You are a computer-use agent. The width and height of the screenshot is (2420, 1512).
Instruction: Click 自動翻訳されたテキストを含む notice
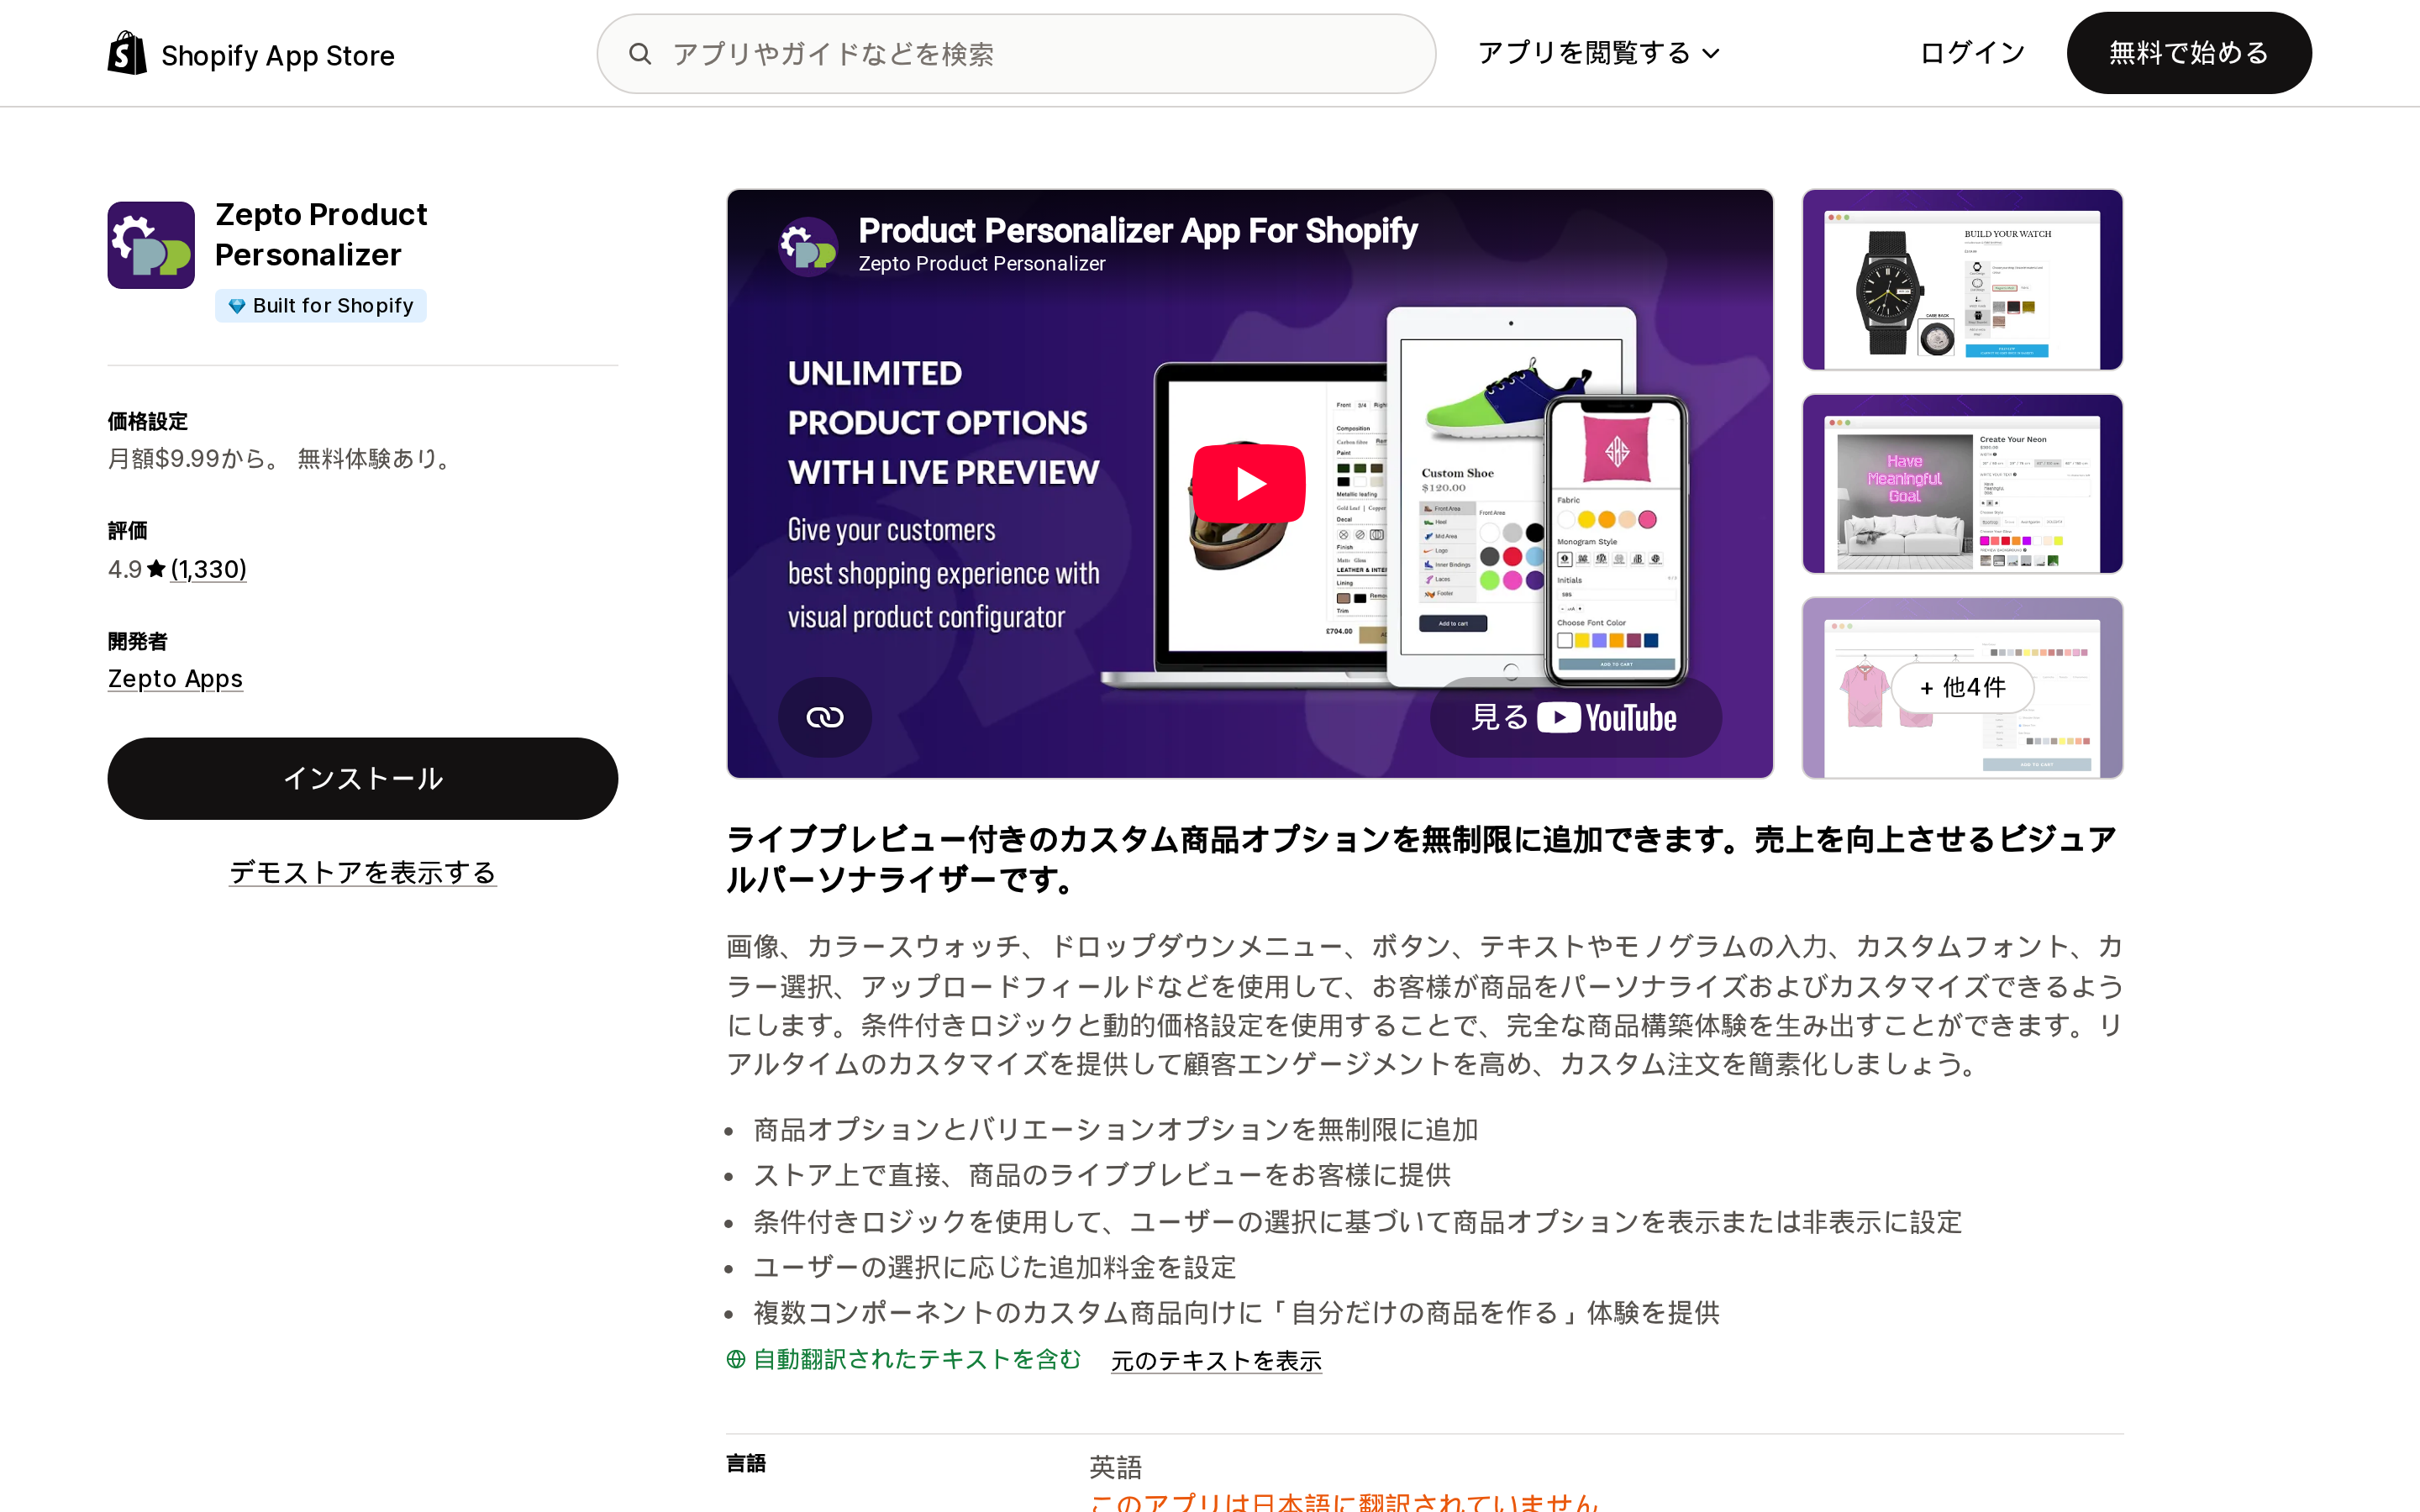click(917, 1359)
